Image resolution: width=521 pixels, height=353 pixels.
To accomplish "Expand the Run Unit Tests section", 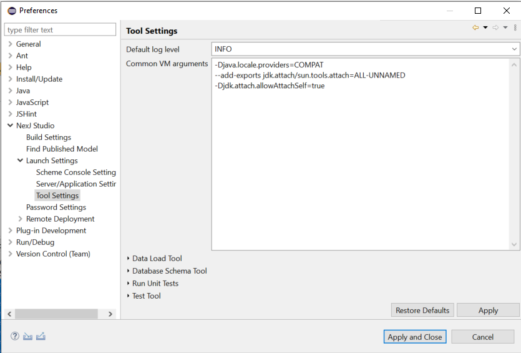I will click(x=129, y=284).
